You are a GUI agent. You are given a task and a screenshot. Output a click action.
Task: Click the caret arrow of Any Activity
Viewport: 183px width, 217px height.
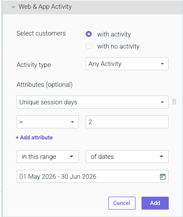pos(162,64)
